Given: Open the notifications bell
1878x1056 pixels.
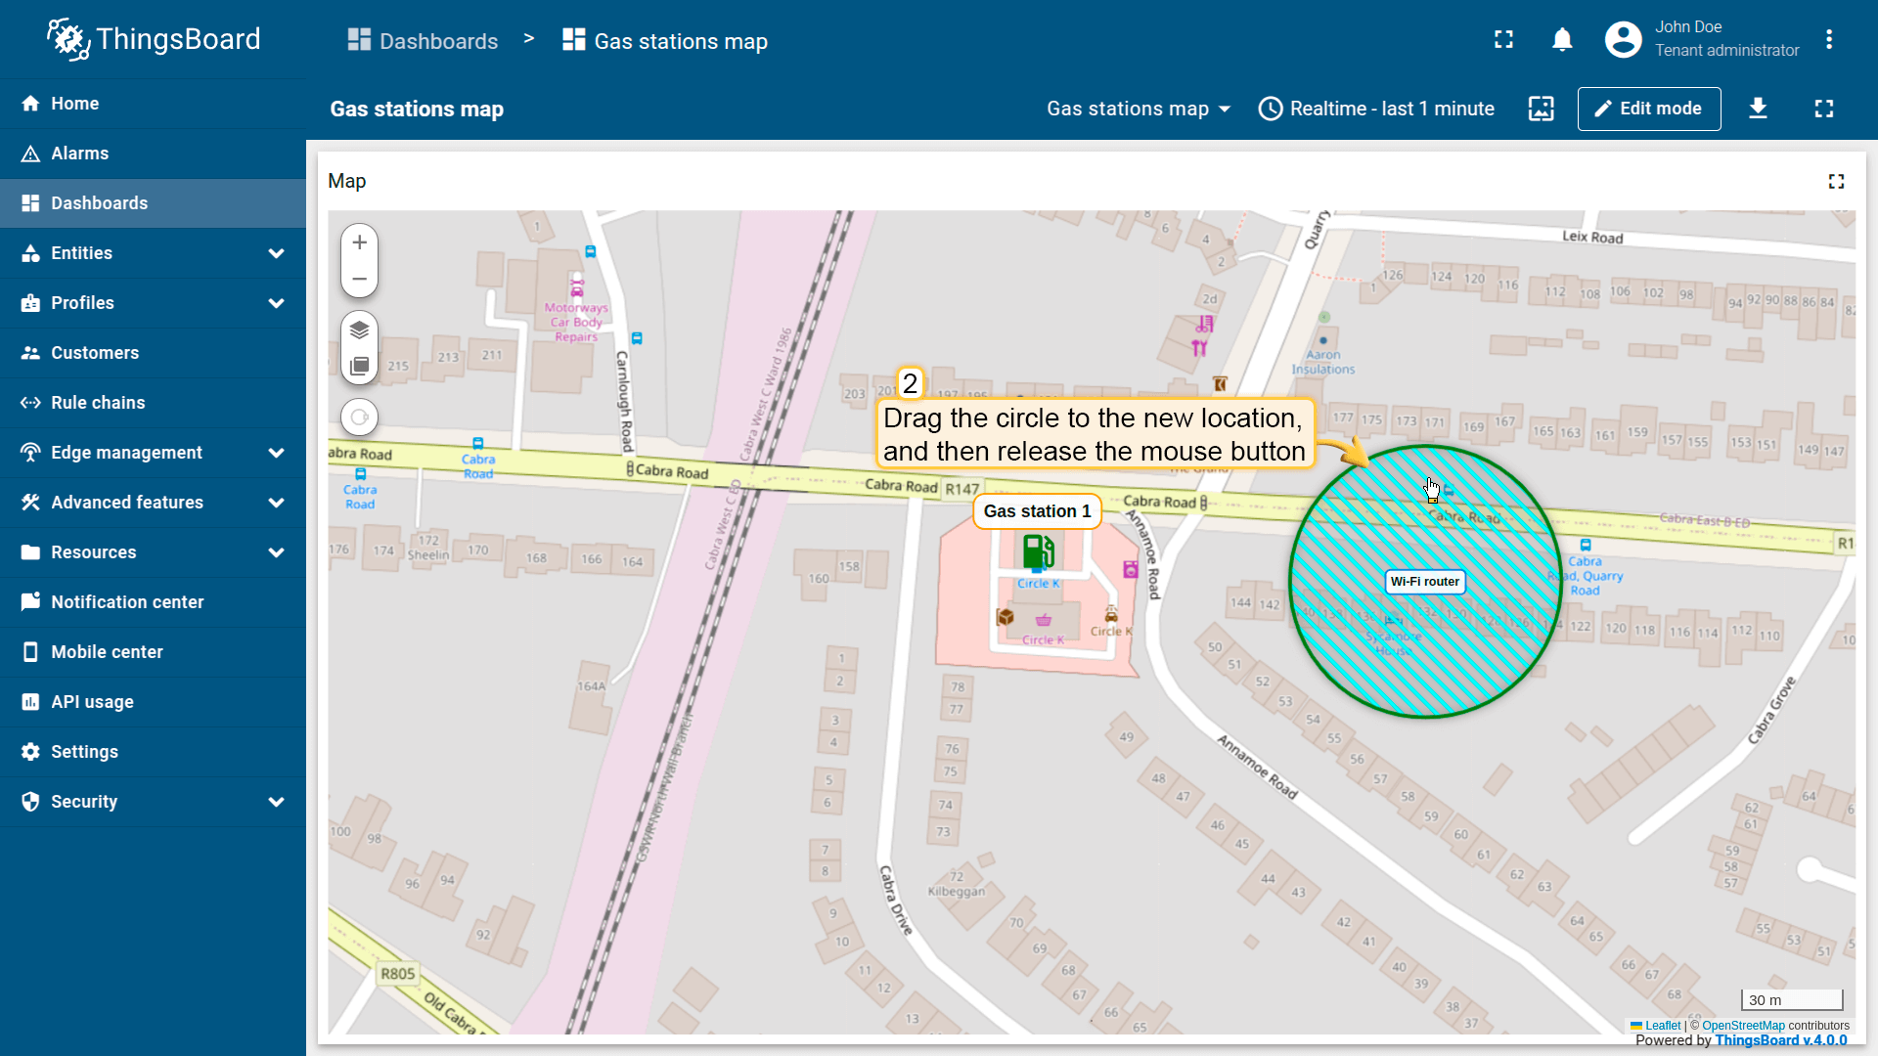Looking at the screenshot, I should 1562,40.
